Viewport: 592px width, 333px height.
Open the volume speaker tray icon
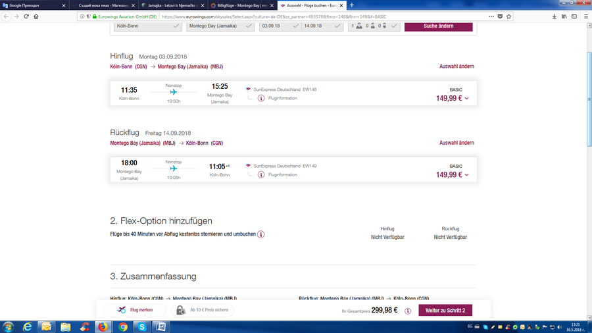coord(560,327)
